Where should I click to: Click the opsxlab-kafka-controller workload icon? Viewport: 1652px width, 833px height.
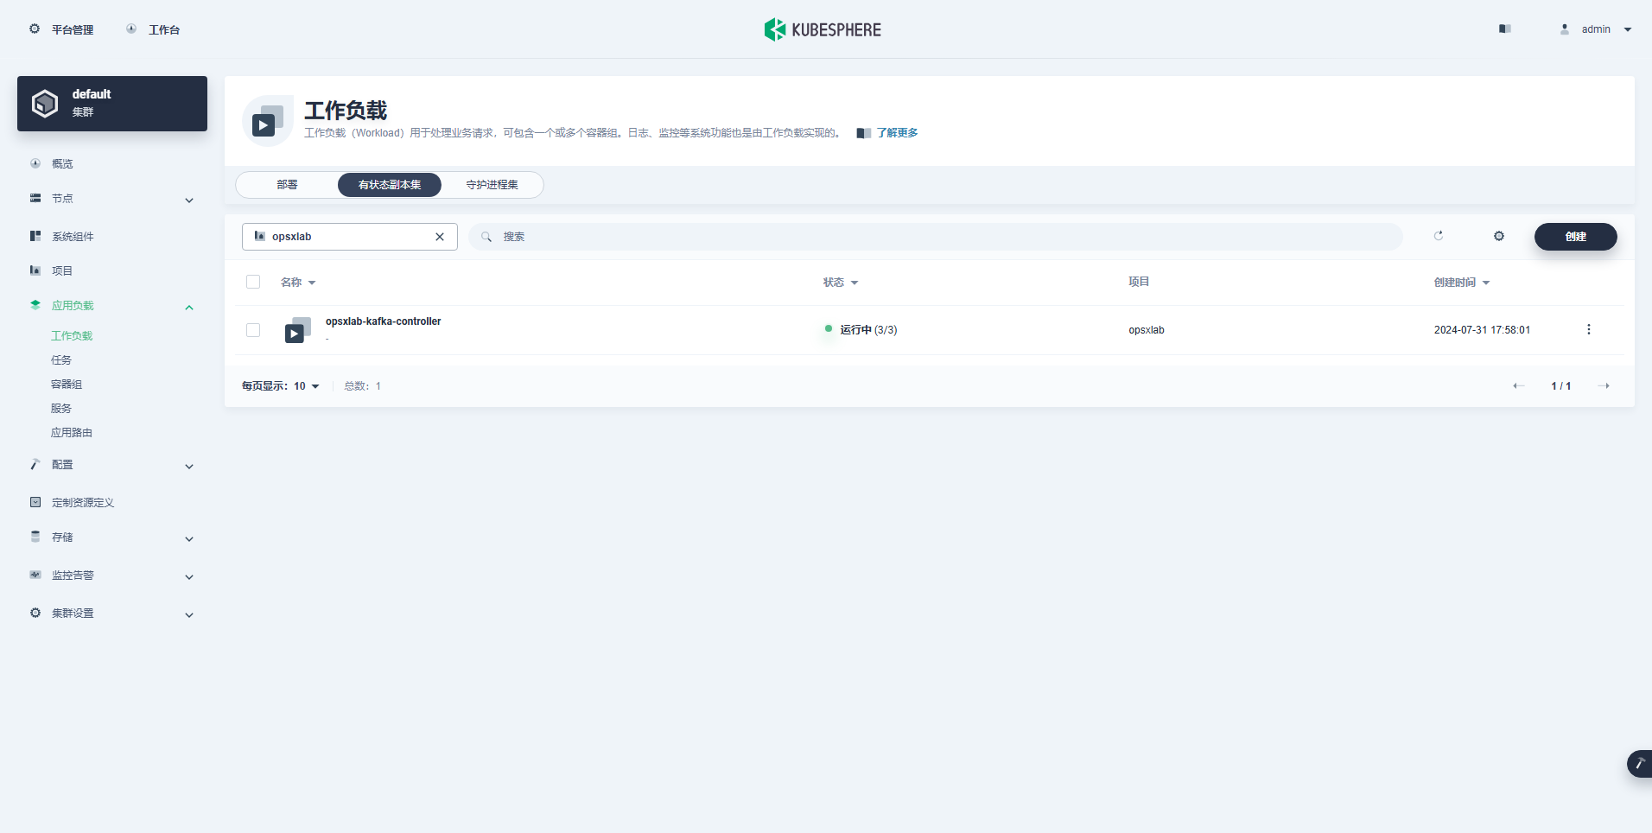click(x=298, y=330)
